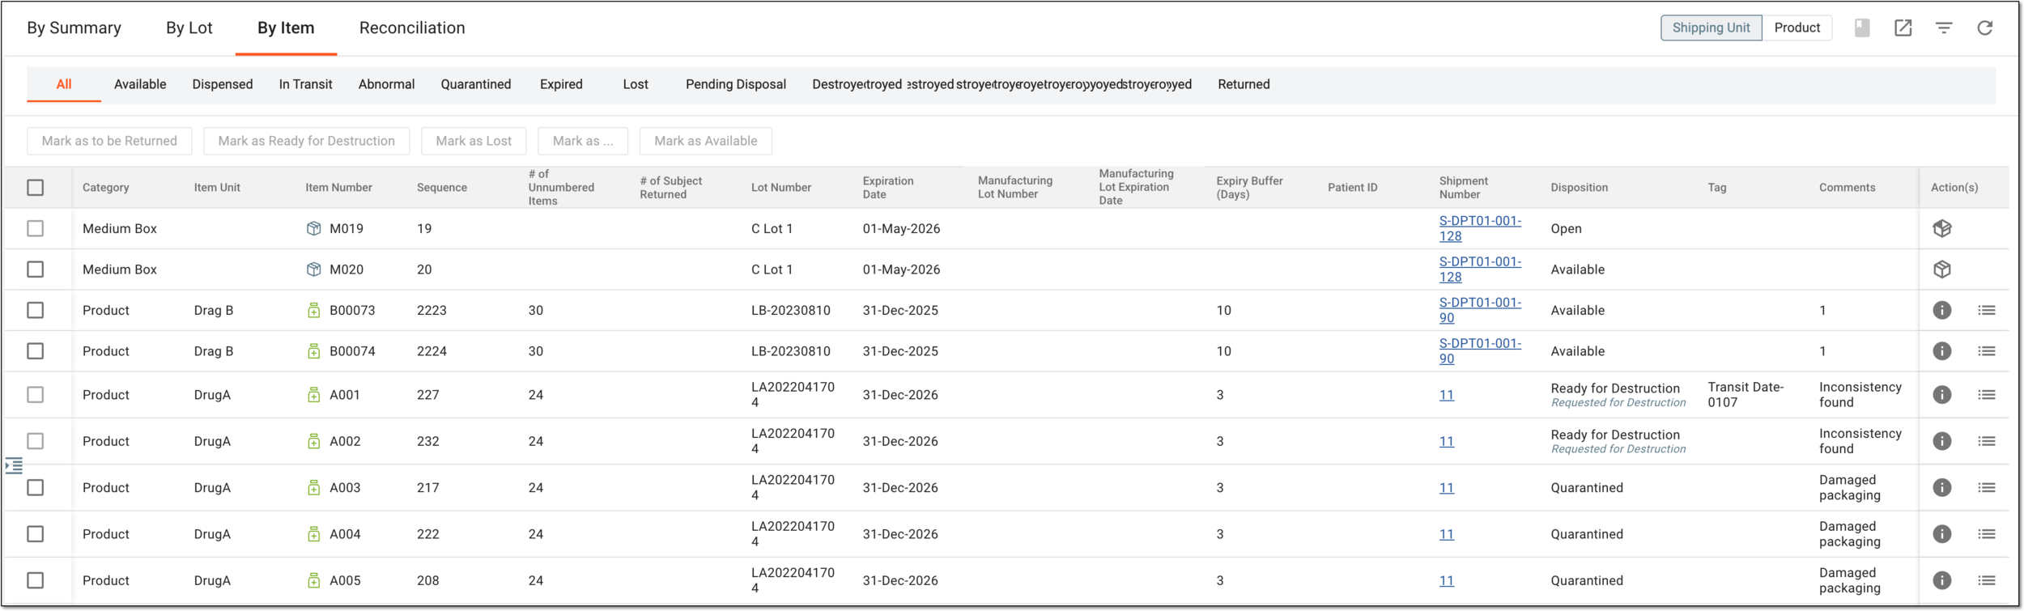Click the open box action for M019

point(1942,229)
